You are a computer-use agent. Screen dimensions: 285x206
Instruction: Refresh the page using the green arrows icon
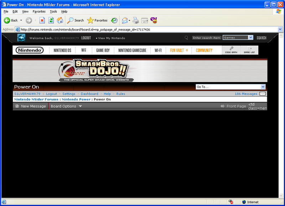click(51, 21)
